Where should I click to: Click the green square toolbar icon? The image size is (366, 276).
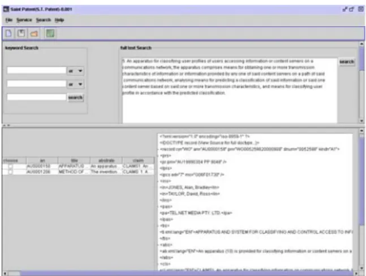coord(50,33)
